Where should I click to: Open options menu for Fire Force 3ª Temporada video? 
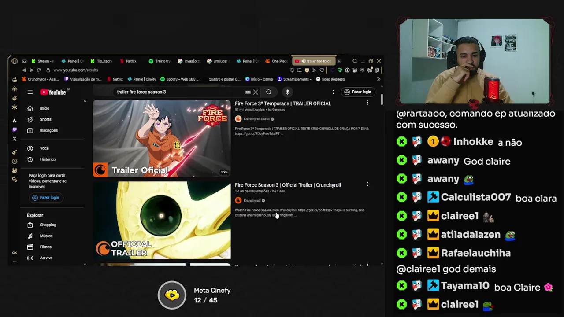point(367,103)
